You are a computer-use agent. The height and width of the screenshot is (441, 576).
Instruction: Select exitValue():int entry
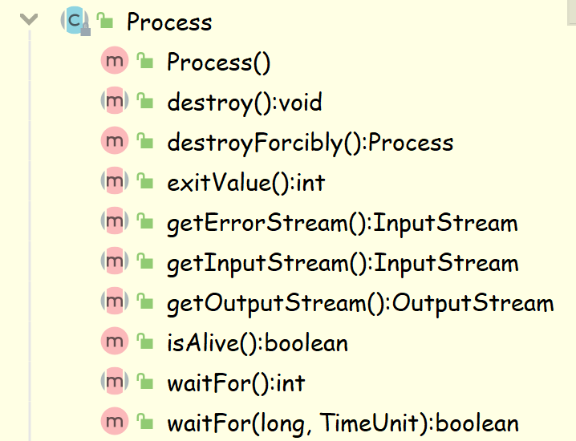pyautogui.click(x=245, y=183)
